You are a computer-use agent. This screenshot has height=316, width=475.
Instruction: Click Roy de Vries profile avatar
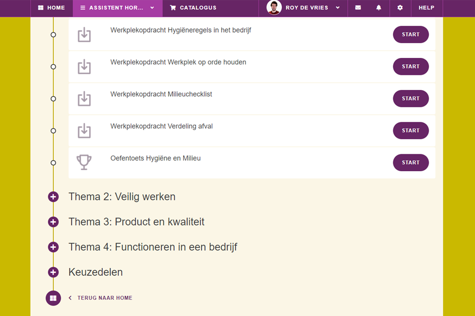274,7
